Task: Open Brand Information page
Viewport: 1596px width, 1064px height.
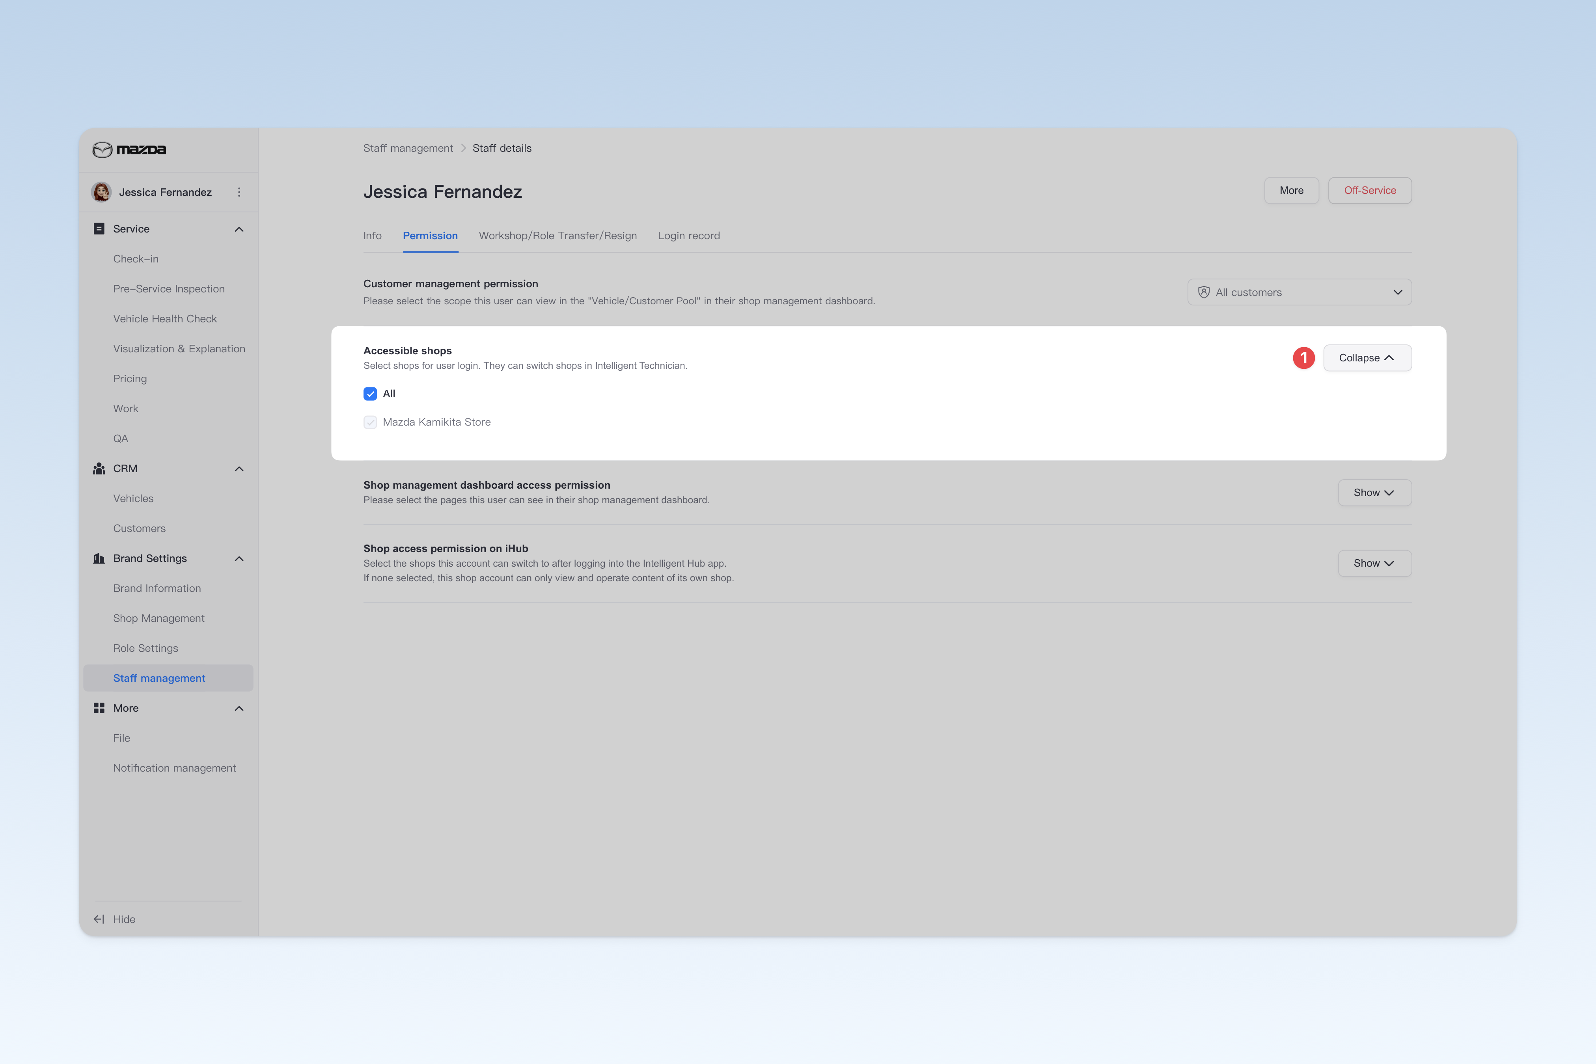Action: pyautogui.click(x=157, y=588)
